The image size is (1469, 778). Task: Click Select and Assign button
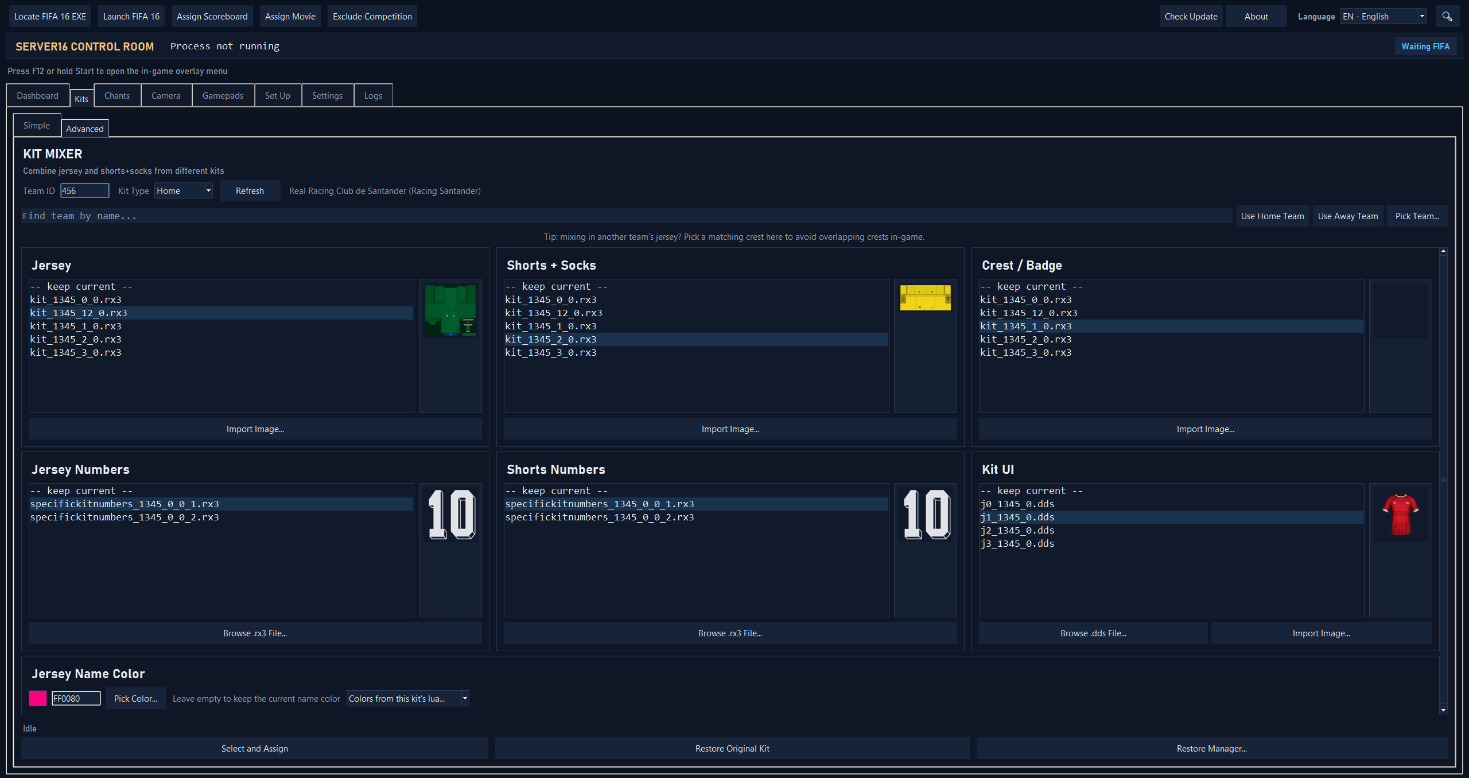point(255,748)
